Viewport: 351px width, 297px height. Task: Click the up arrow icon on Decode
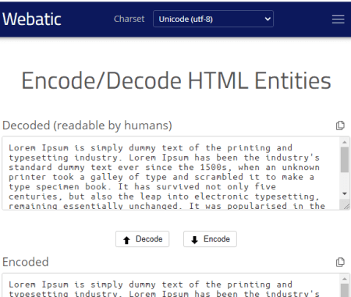[126, 240]
